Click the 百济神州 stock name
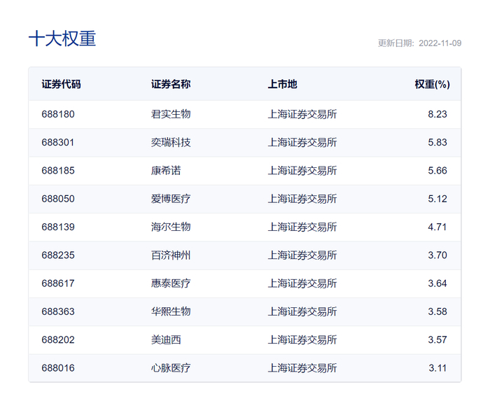This screenshot has height=408, width=490. point(171,255)
